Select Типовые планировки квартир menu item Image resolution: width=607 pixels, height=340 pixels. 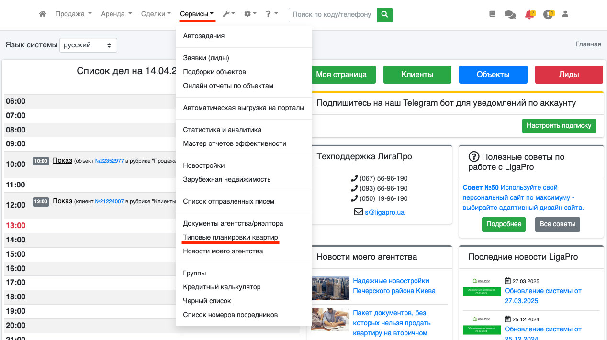230,237
